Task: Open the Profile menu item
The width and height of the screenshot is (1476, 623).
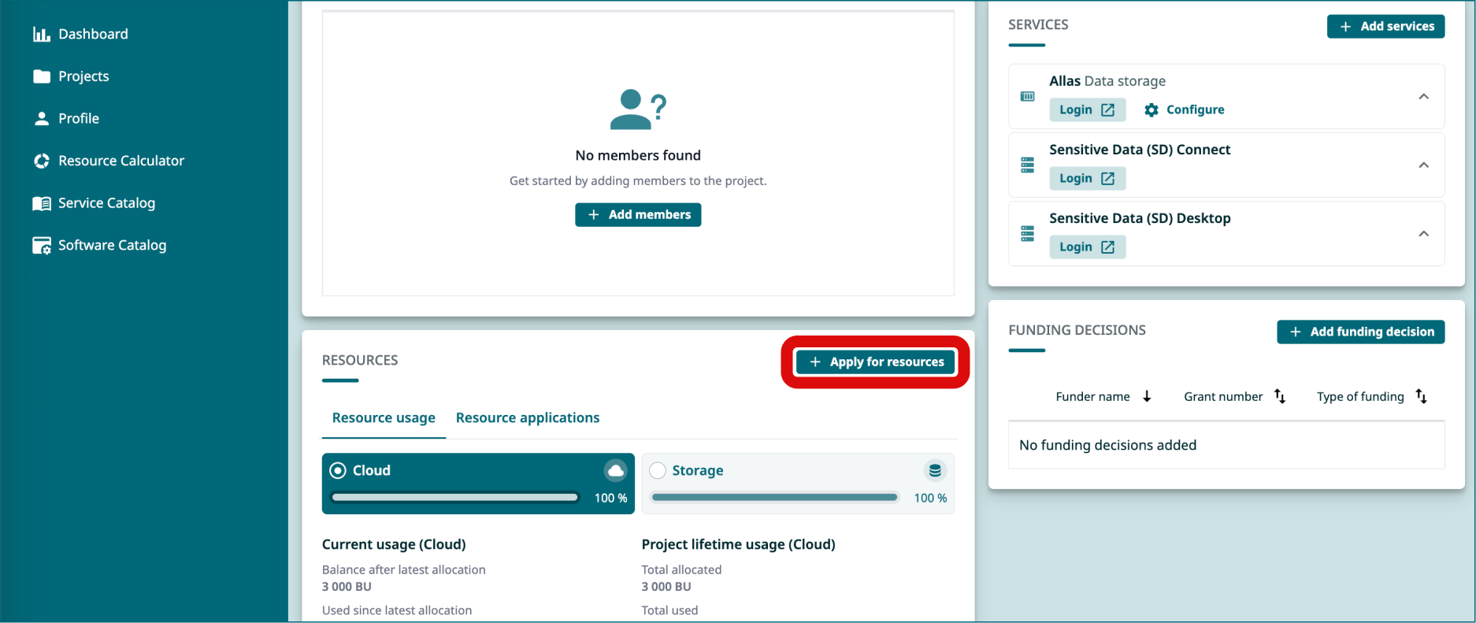Action: [79, 118]
